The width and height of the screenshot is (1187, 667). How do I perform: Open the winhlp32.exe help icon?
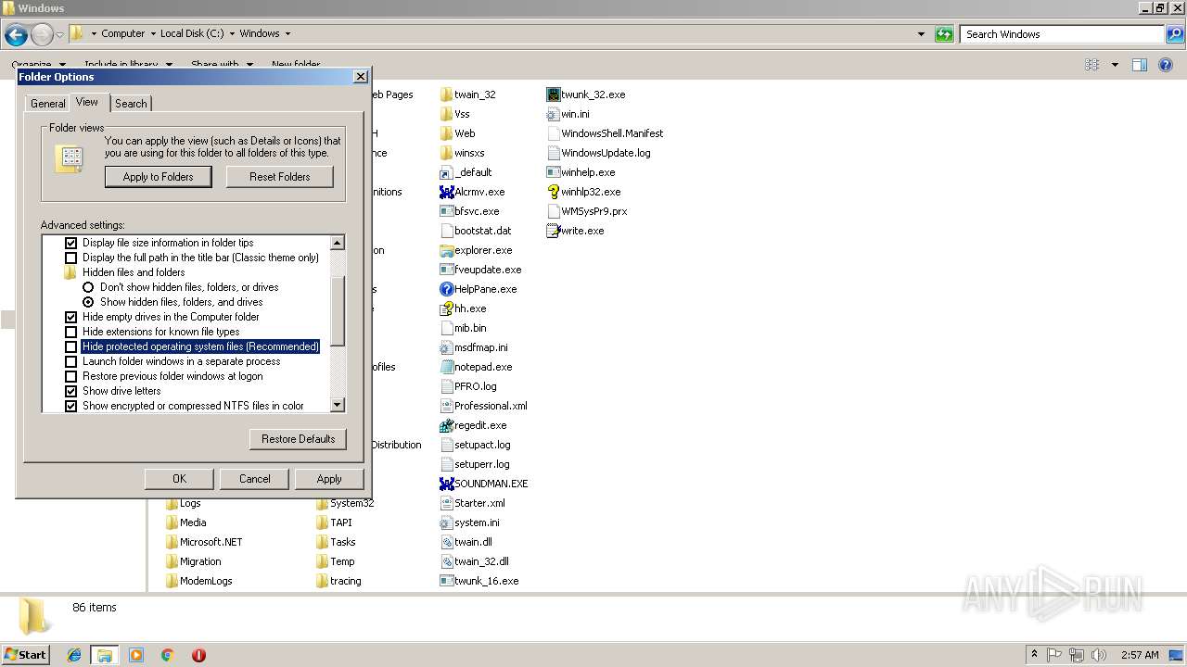554,192
